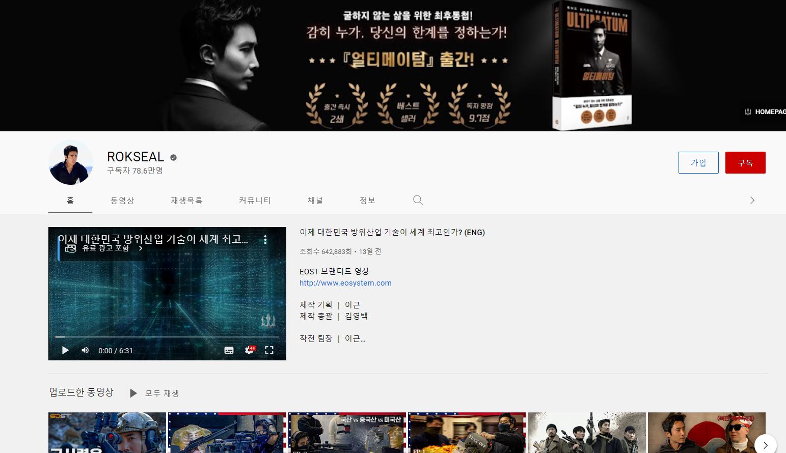Click the subscriber count 구독자 78.6만명
The height and width of the screenshot is (453, 786).
point(135,171)
